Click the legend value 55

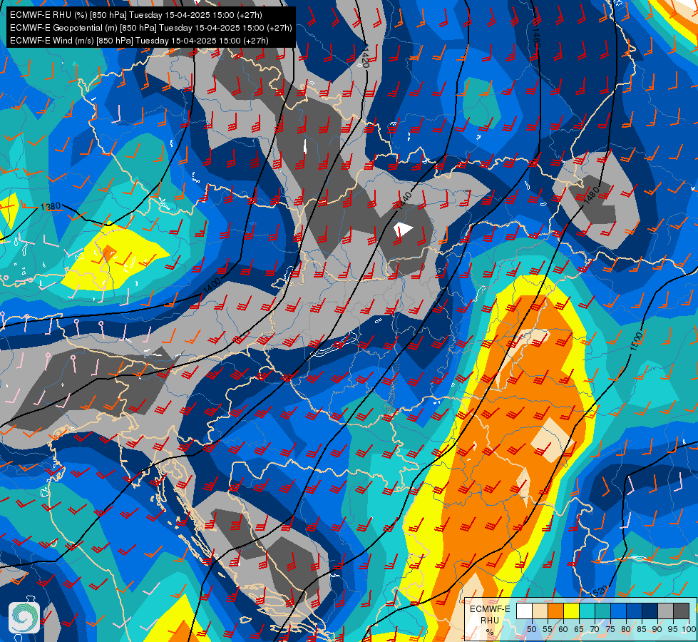[x=548, y=629]
